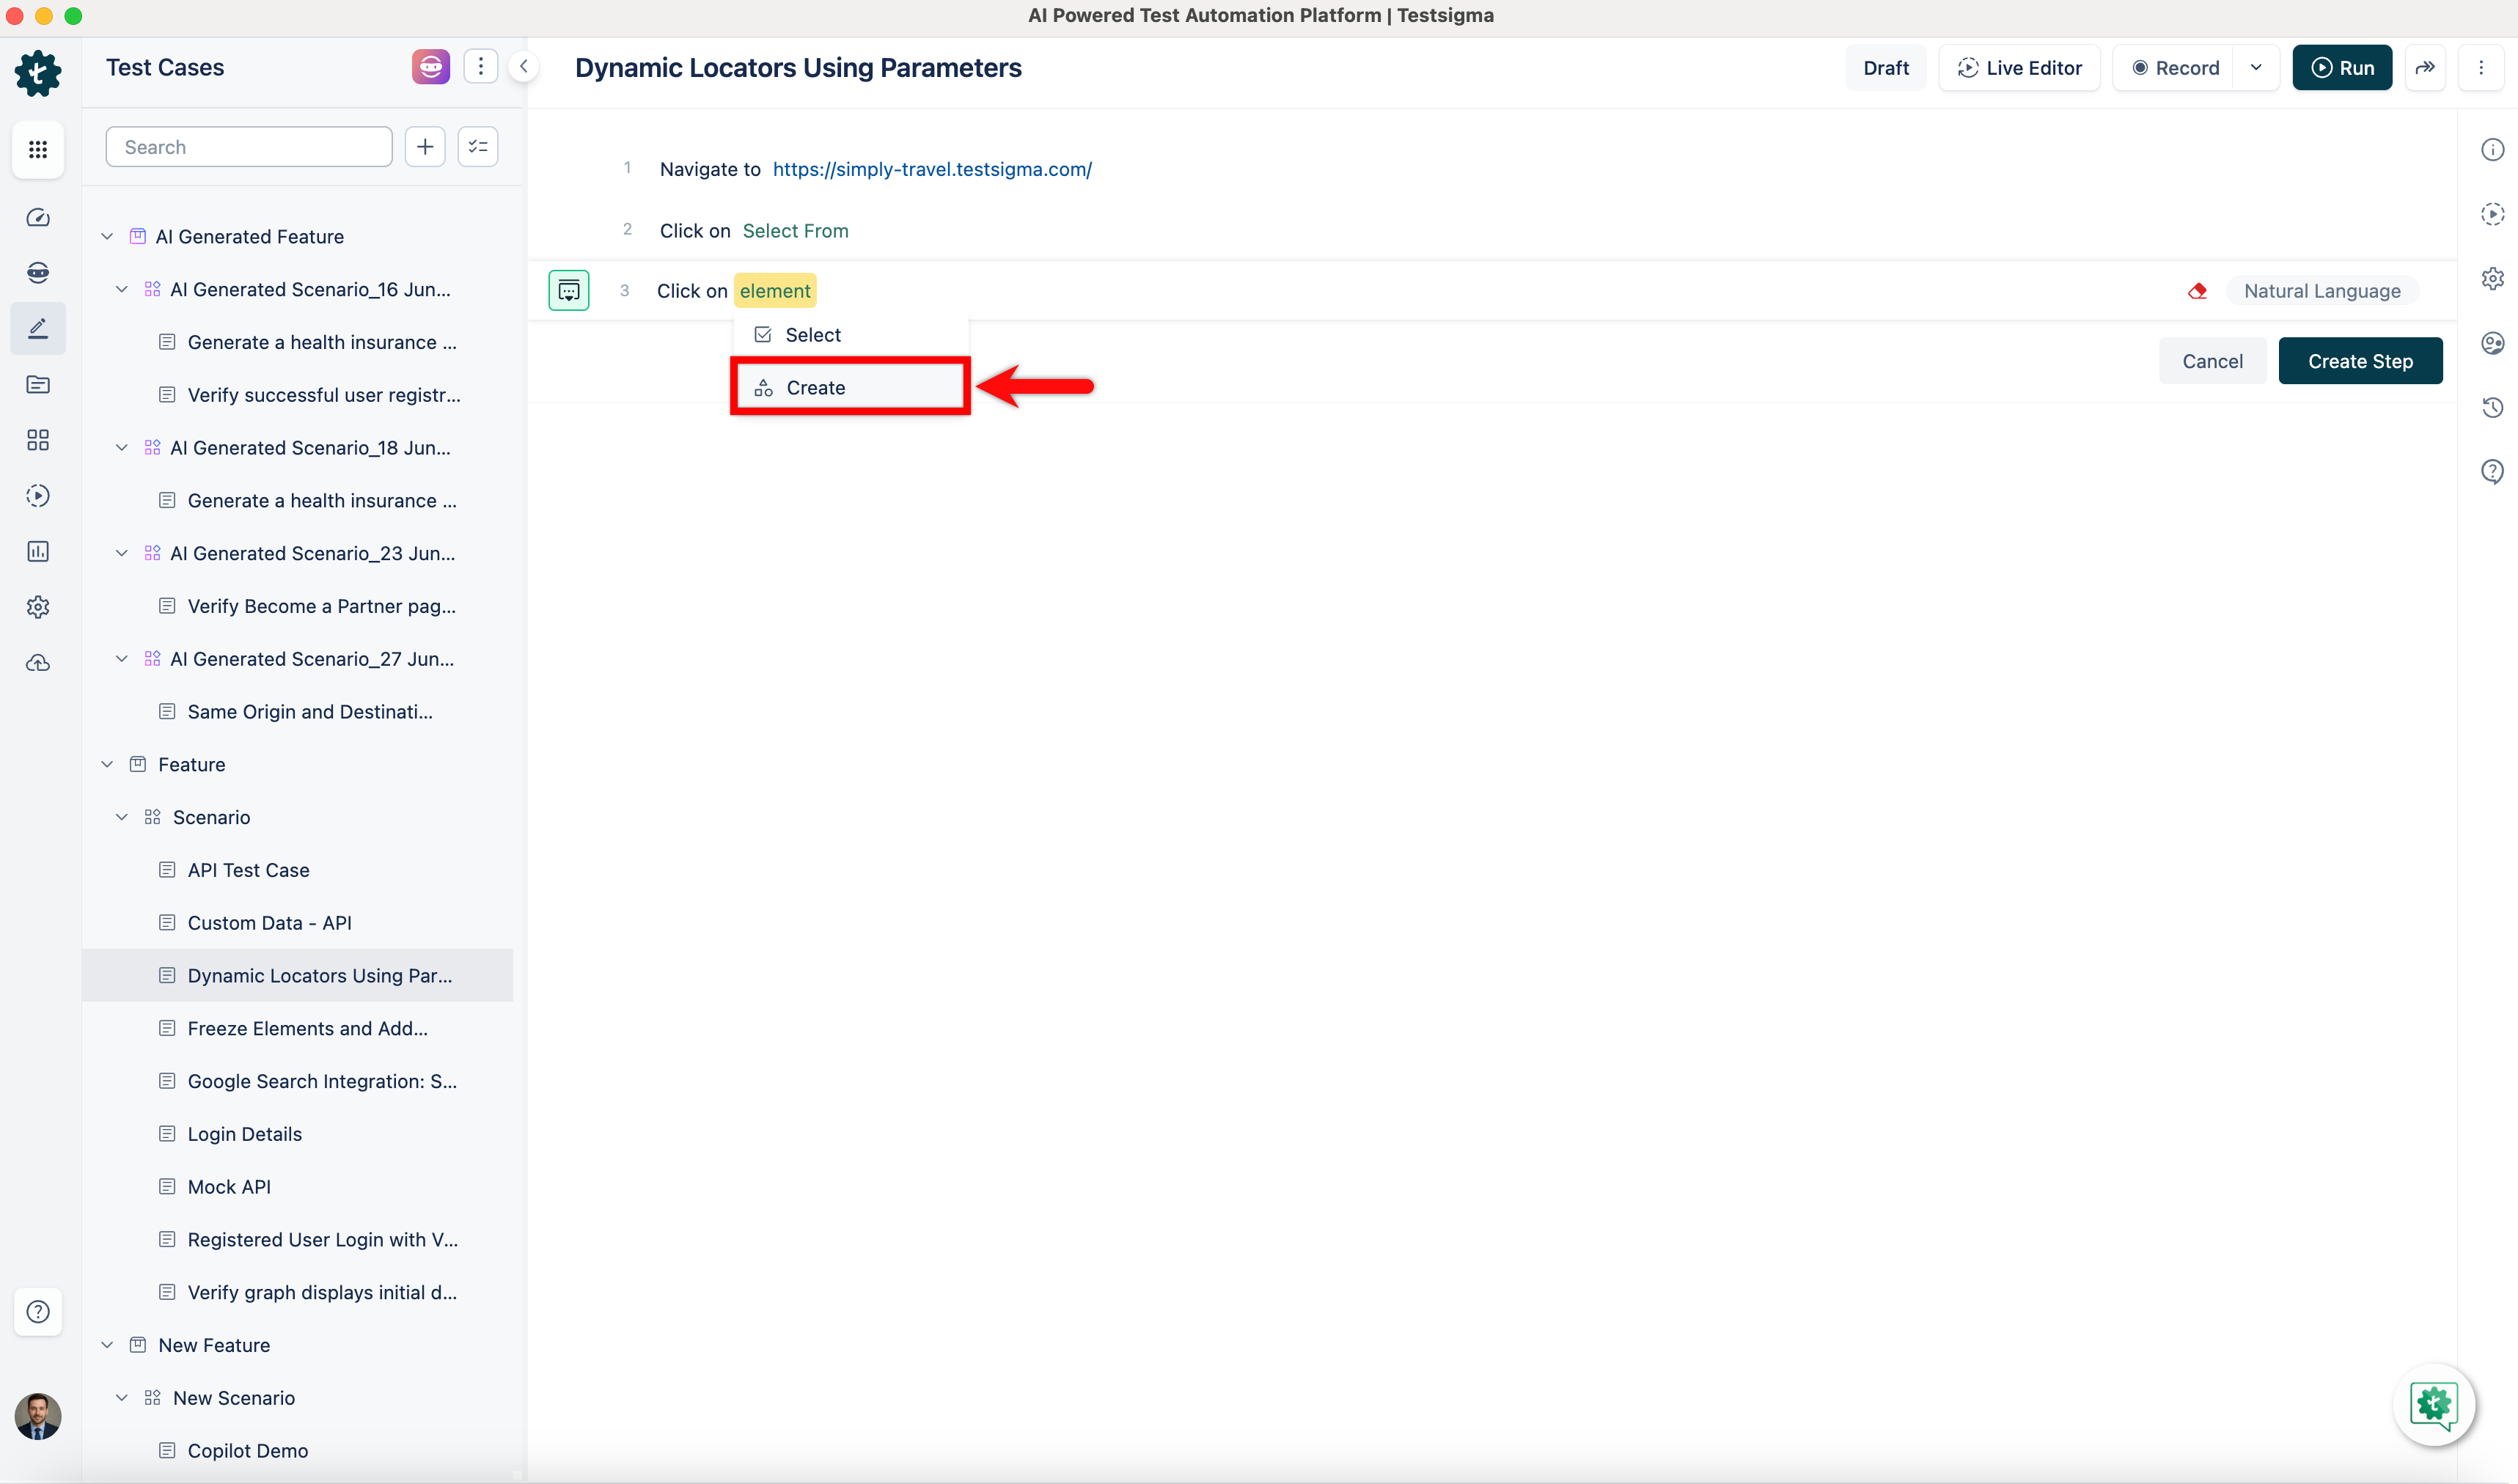Image resolution: width=2518 pixels, height=1484 pixels.
Task: Toggle multi-select checklist icon beside search
Action: tap(478, 147)
